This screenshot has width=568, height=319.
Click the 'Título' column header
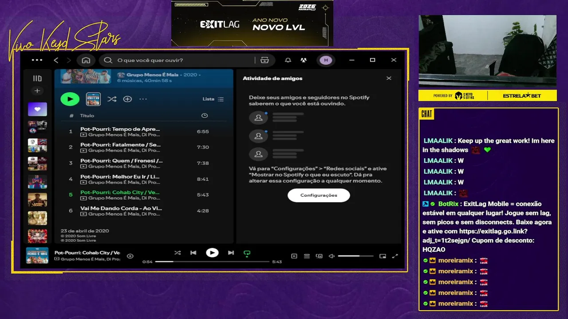click(x=87, y=116)
